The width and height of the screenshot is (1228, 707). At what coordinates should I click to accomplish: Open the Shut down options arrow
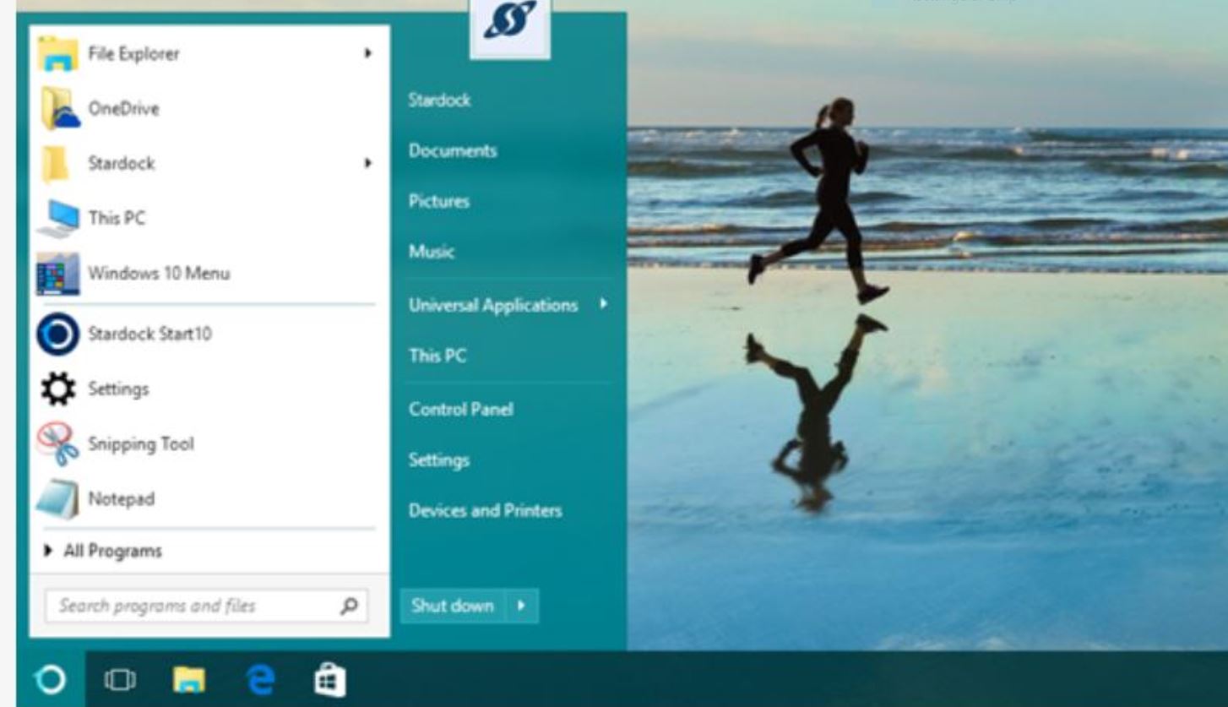522,606
